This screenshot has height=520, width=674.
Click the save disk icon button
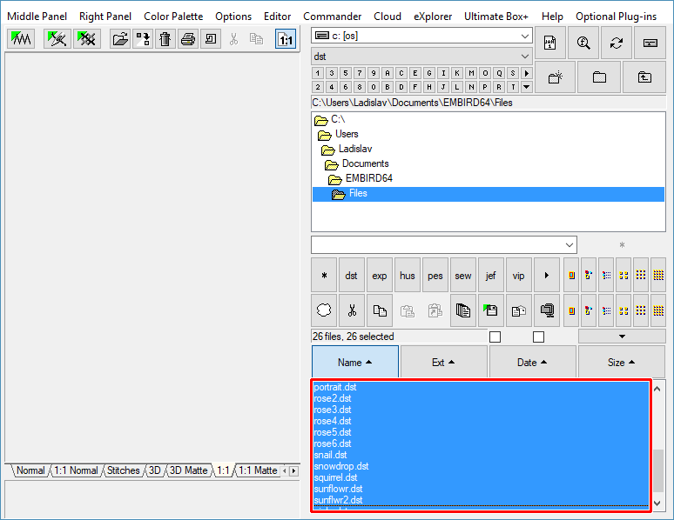[x=490, y=310]
